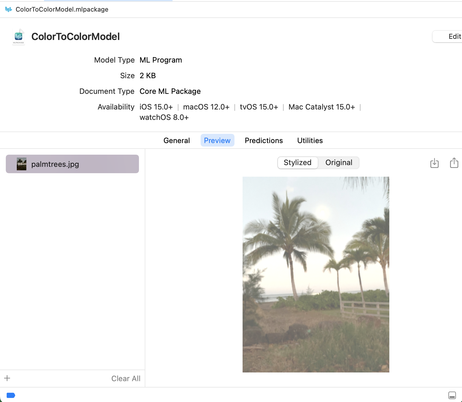This screenshot has height=402, width=462.
Task: Click the download image icon
Action: [x=434, y=163]
